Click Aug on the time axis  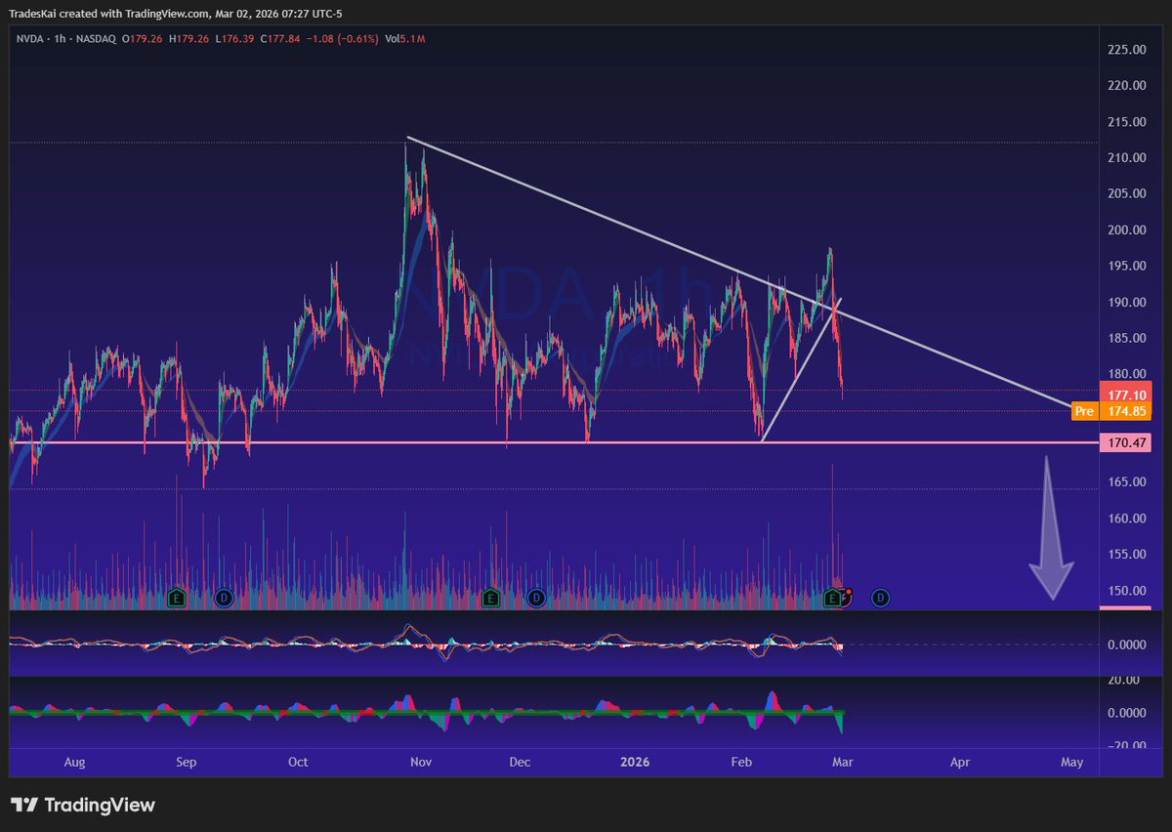tap(74, 762)
